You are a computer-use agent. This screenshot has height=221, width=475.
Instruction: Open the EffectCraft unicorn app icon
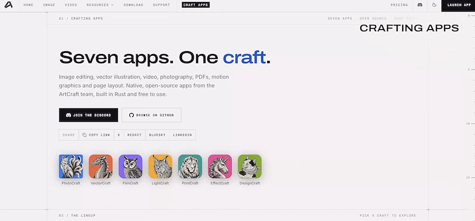click(x=220, y=166)
